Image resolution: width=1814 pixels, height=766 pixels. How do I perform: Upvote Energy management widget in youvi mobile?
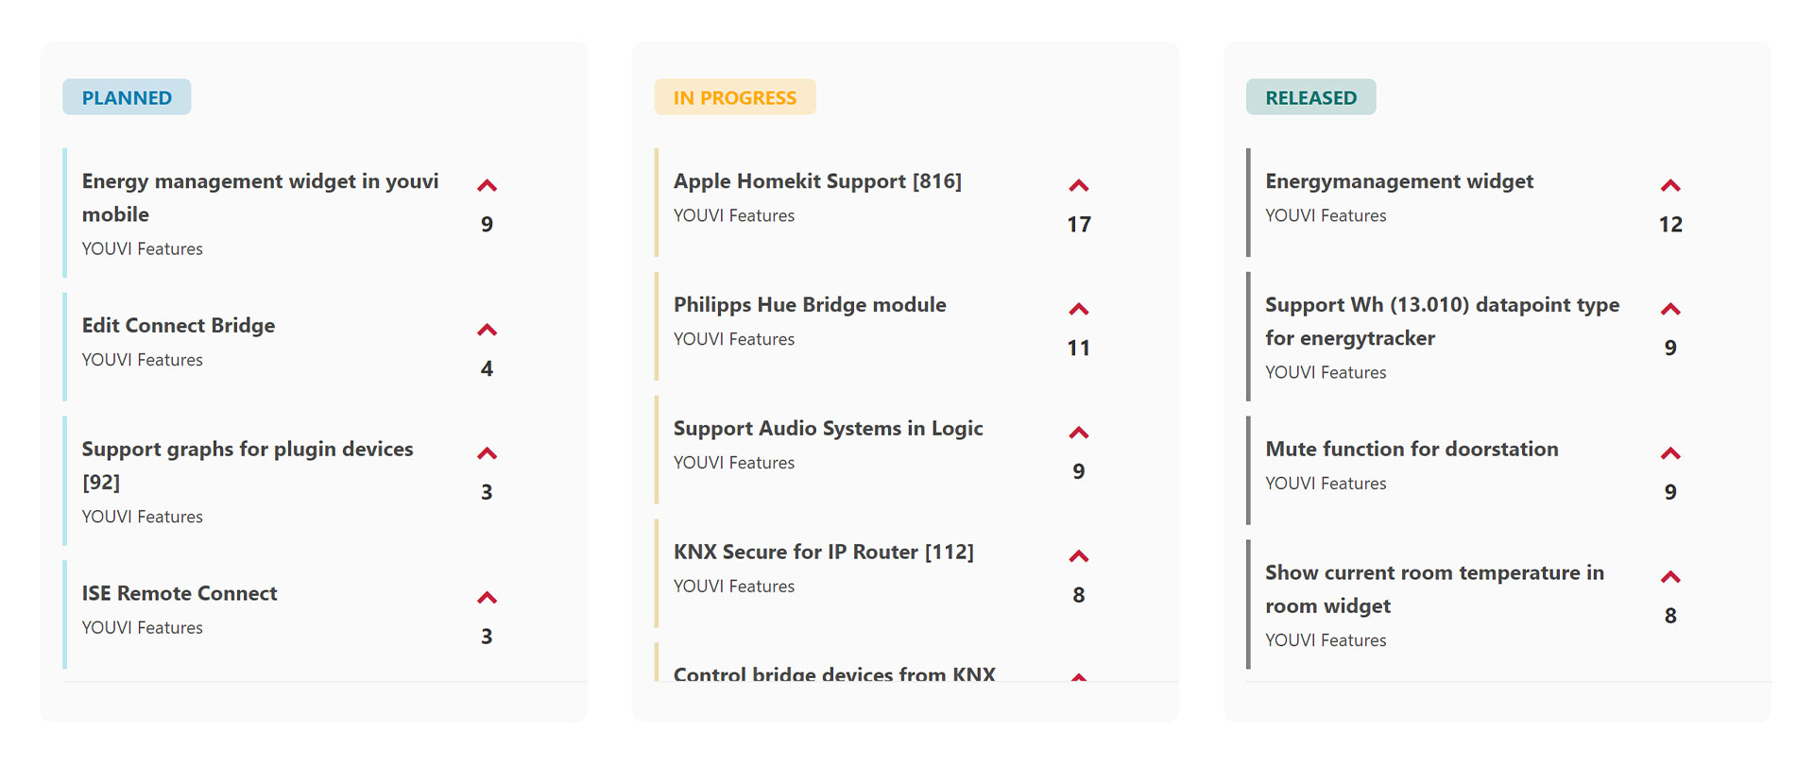487,186
